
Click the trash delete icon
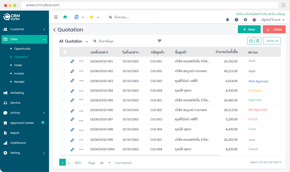pyautogui.click(x=258, y=41)
